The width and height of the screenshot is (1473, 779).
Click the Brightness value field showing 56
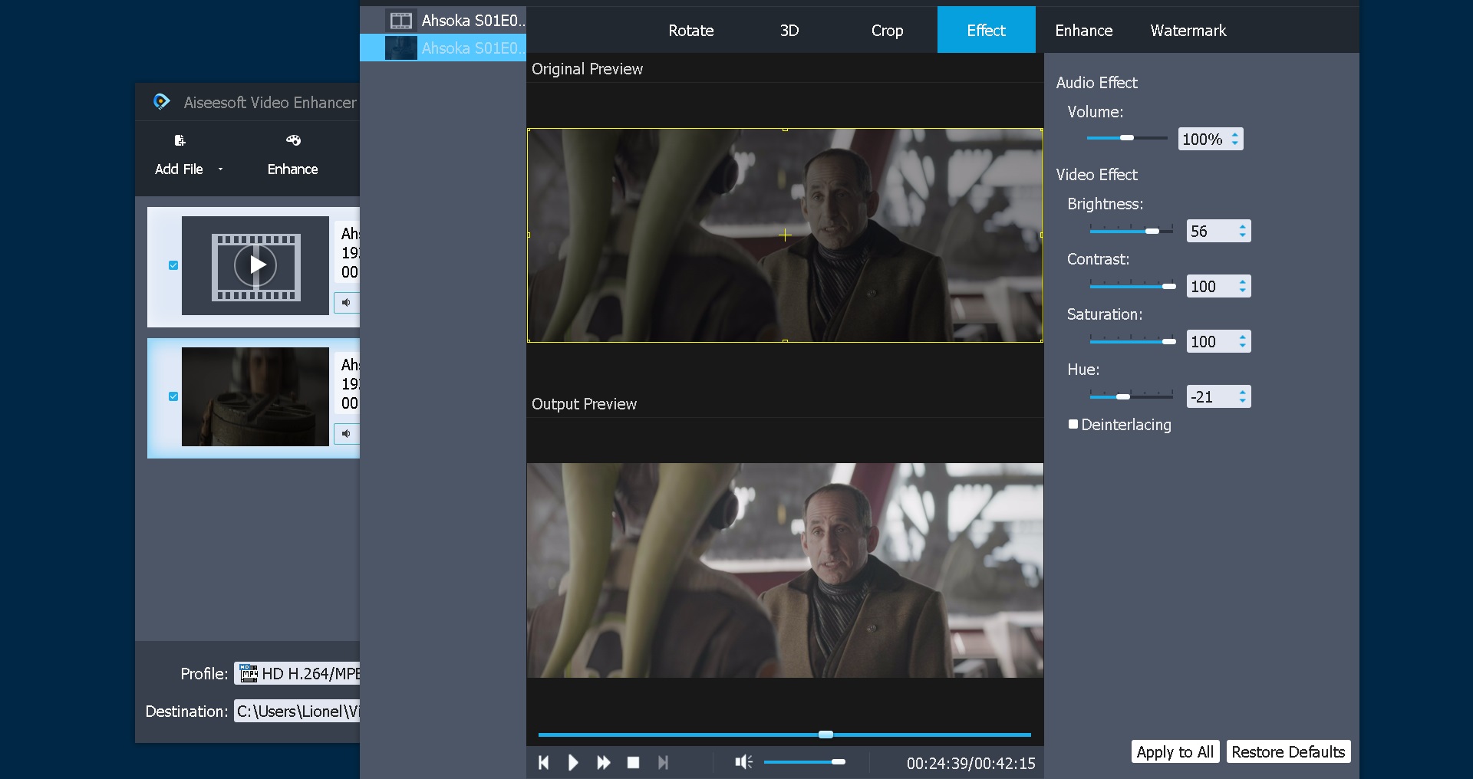coord(1211,232)
